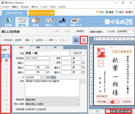This screenshot has height=114, width=135.
Task: Click the 〒 postal code lookup button
Action: pos(43,77)
